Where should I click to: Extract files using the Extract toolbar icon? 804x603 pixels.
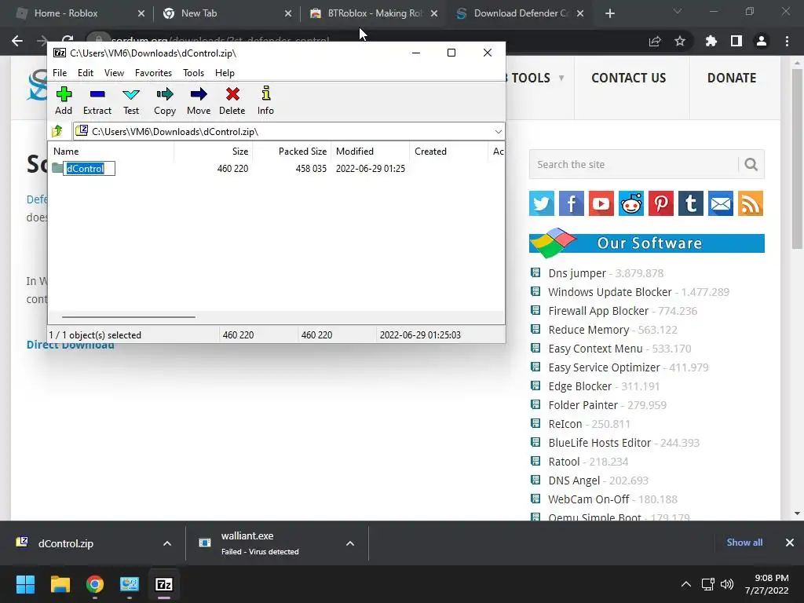pyautogui.click(x=97, y=101)
